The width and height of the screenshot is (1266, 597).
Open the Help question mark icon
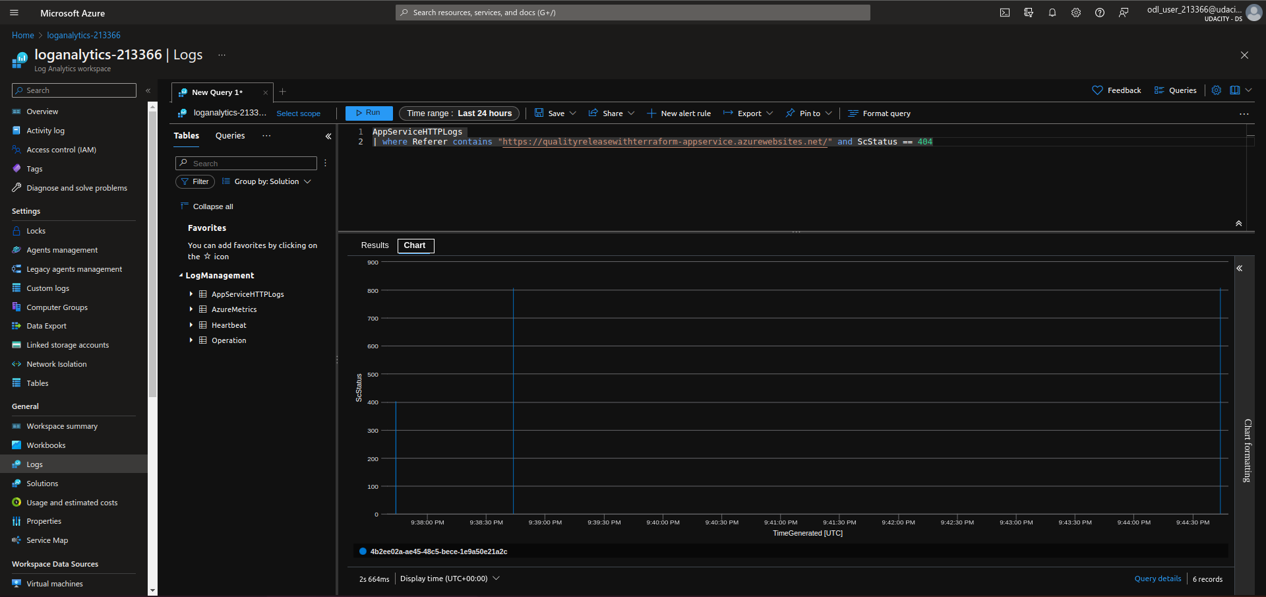pos(1100,13)
